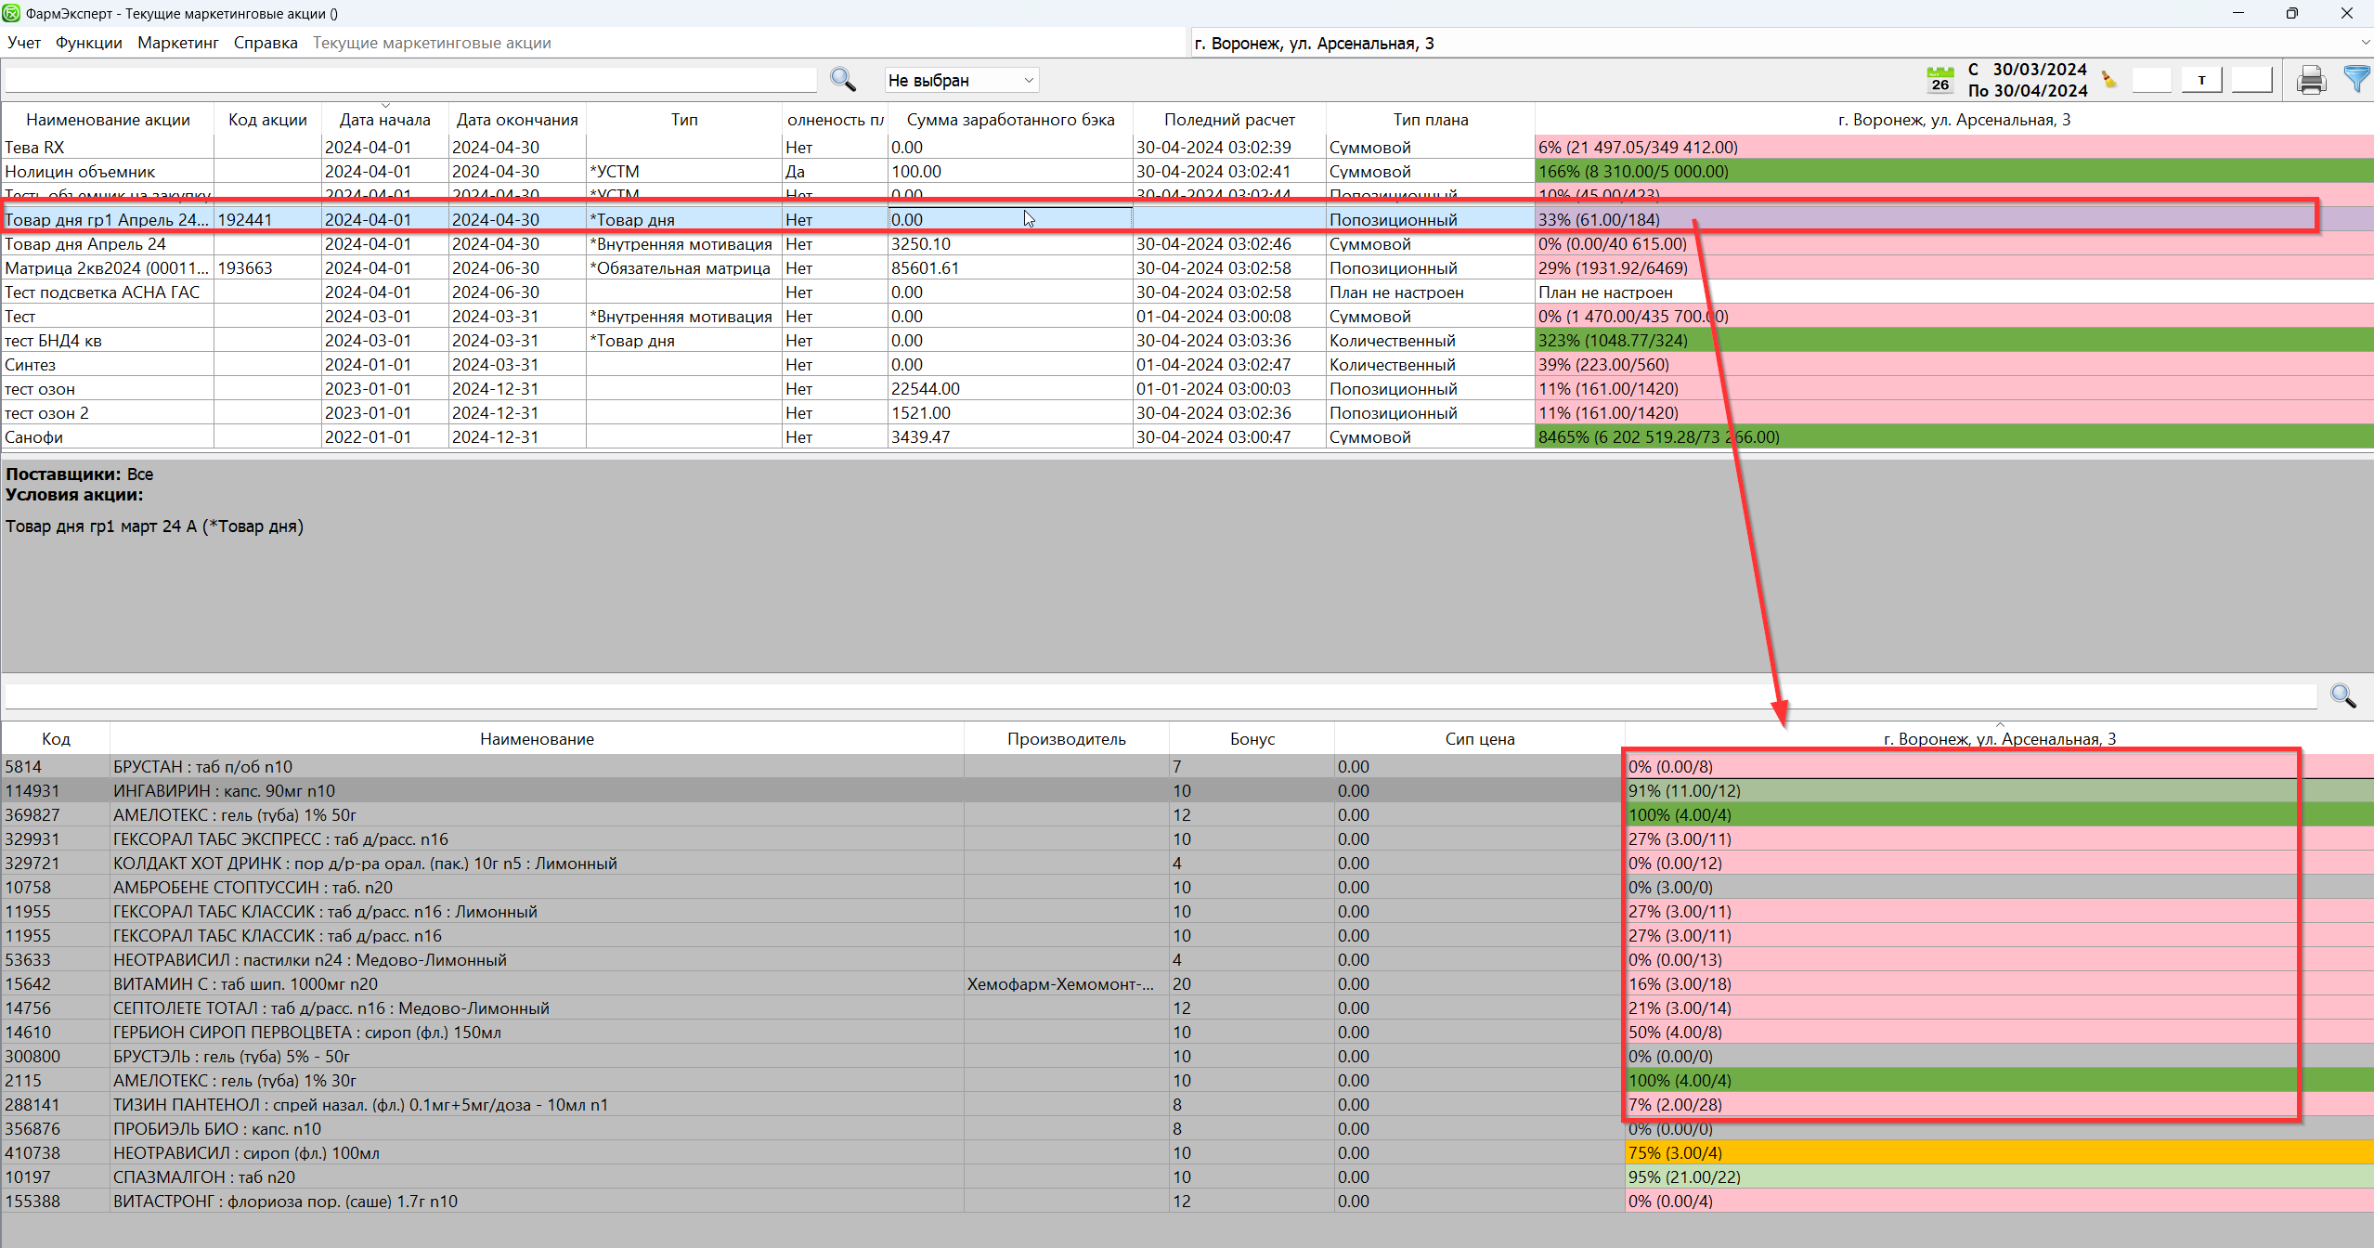
Task: Click 'Тип плана' column header
Action: 1430,120
